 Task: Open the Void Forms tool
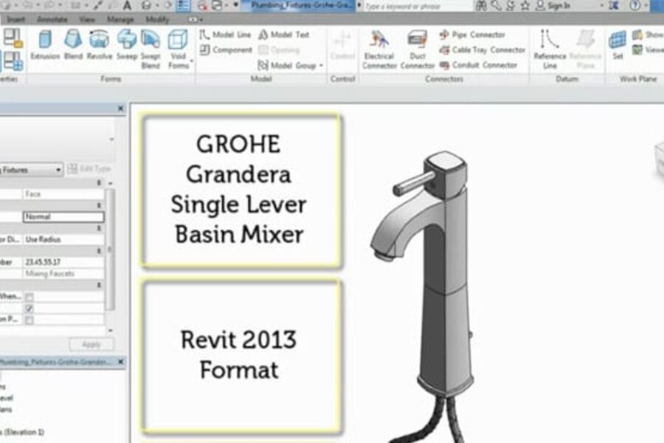[x=177, y=44]
